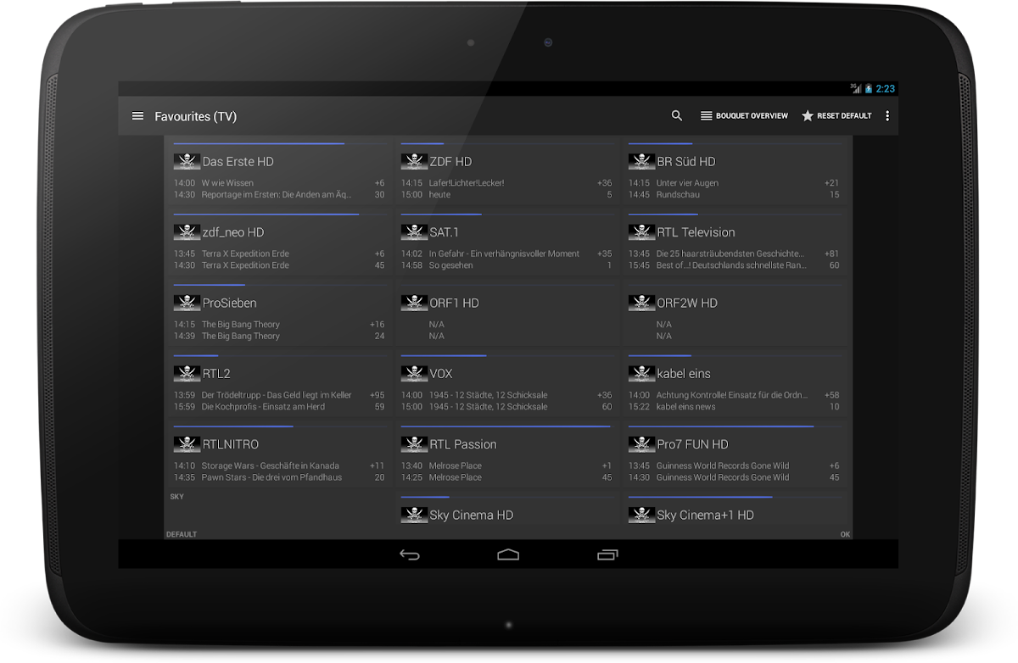Click the Bouquet Overview button

tap(744, 116)
